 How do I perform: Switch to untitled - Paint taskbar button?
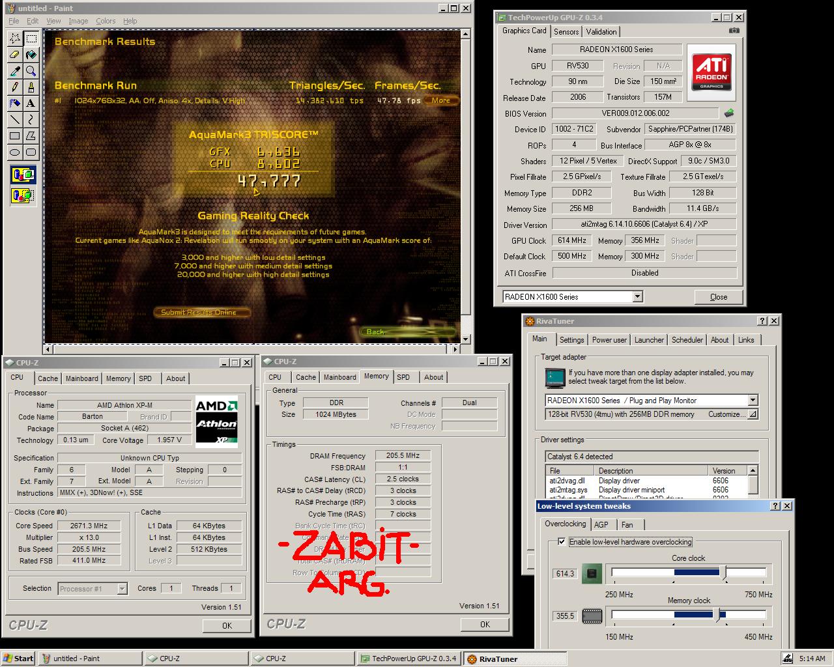[x=90, y=659]
